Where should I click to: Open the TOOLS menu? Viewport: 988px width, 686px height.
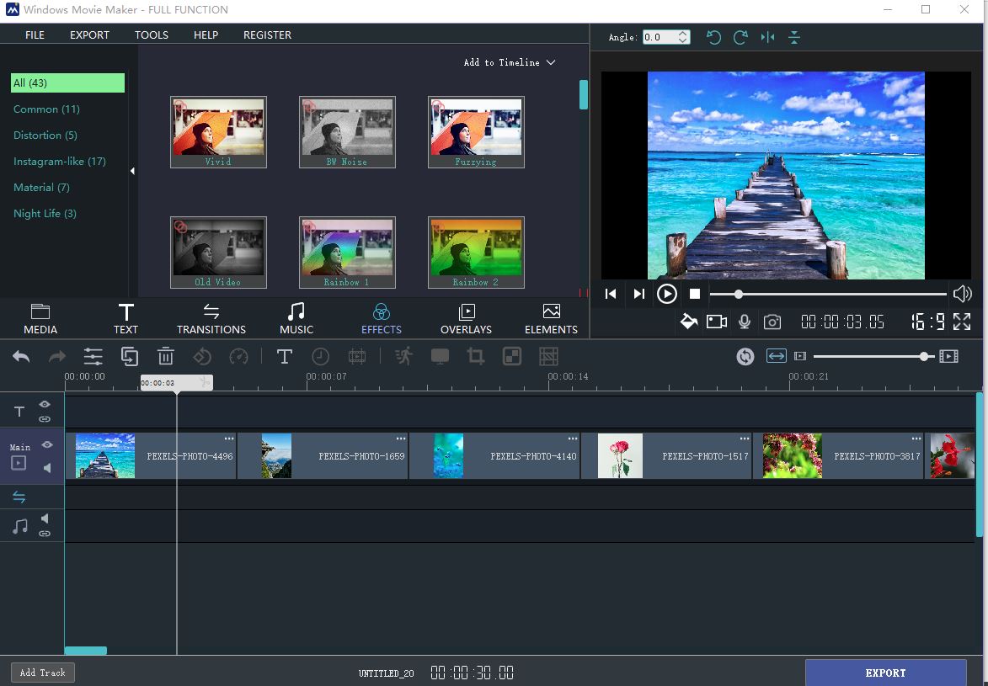151,35
